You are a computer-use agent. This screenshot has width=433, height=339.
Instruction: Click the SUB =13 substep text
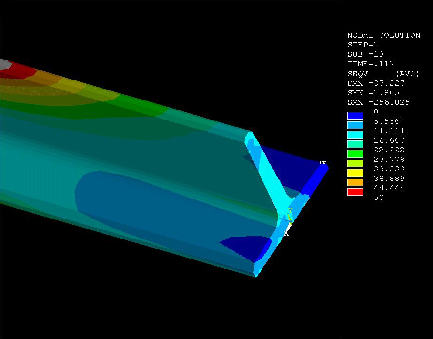coord(365,54)
